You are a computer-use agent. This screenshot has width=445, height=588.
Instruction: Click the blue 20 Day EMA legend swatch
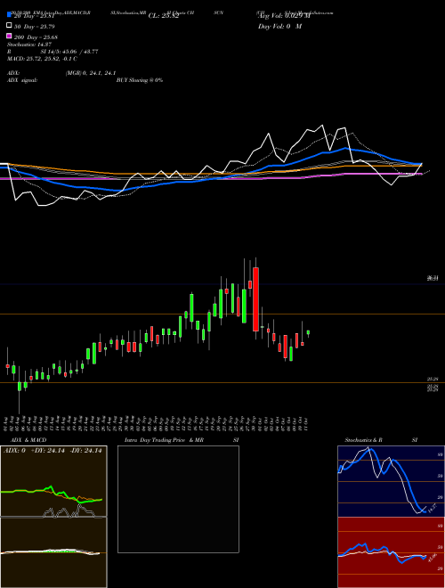9,14
